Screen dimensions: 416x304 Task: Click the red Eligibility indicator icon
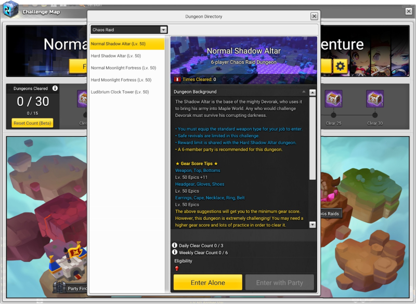[177, 268]
